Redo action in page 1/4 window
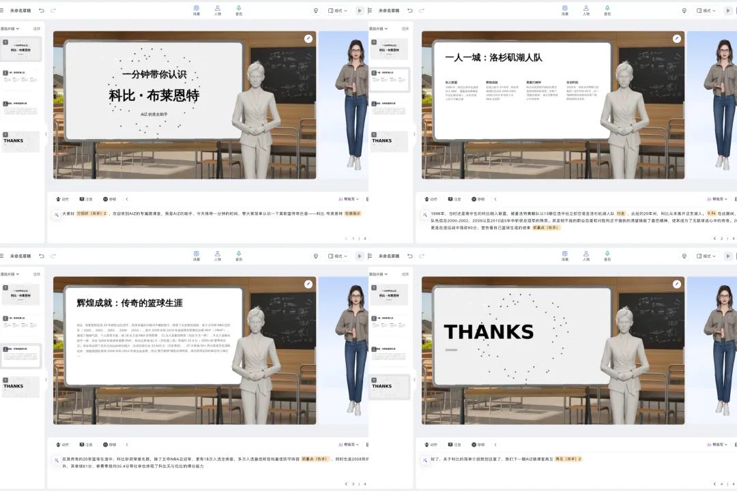 point(53,10)
